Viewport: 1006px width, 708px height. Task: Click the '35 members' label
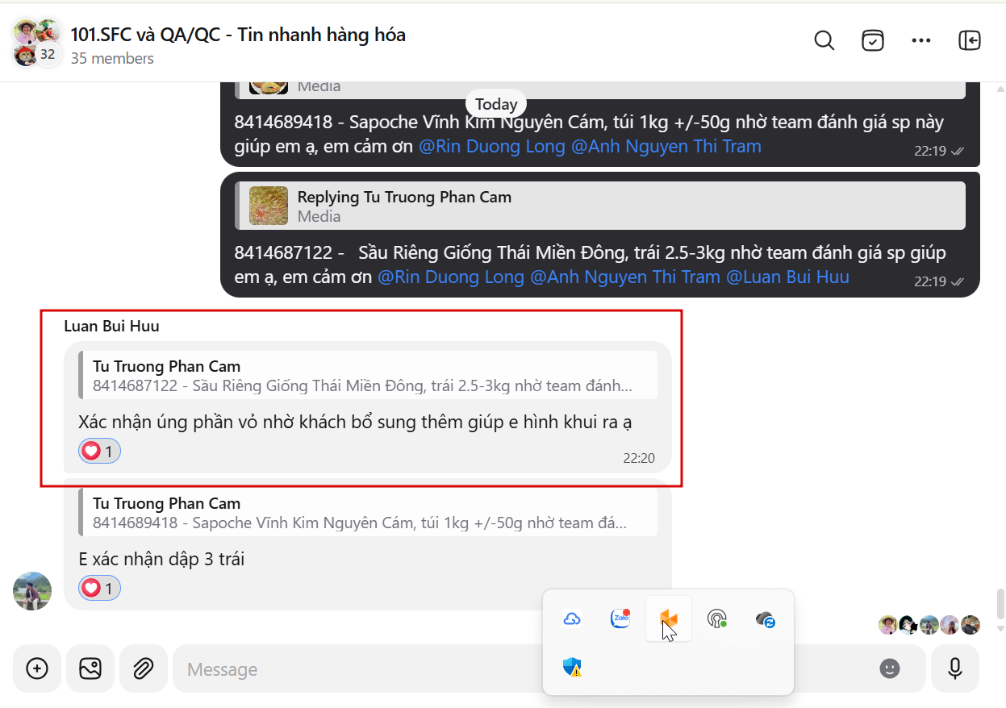112,58
